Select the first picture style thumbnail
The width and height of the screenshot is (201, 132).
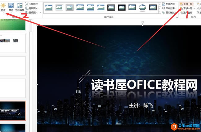click(49, 7)
